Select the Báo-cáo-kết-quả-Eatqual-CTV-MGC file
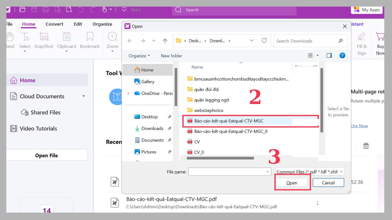The image size is (392, 220). click(229, 121)
